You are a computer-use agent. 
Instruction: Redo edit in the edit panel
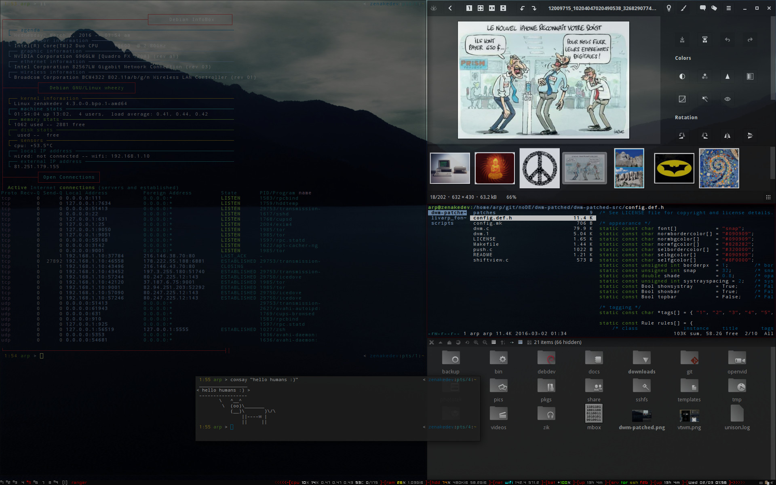click(x=750, y=40)
